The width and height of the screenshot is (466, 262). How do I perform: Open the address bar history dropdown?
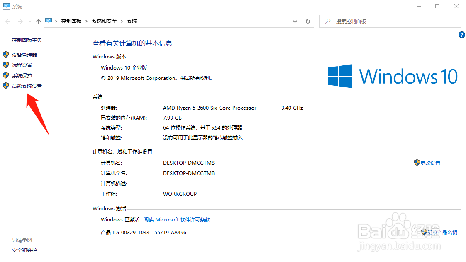[x=295, y=22]
